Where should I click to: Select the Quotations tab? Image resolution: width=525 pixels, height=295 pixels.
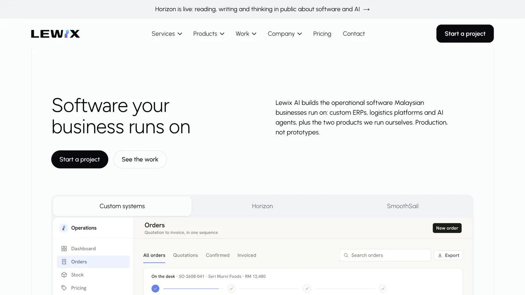[x=186, y=255]
